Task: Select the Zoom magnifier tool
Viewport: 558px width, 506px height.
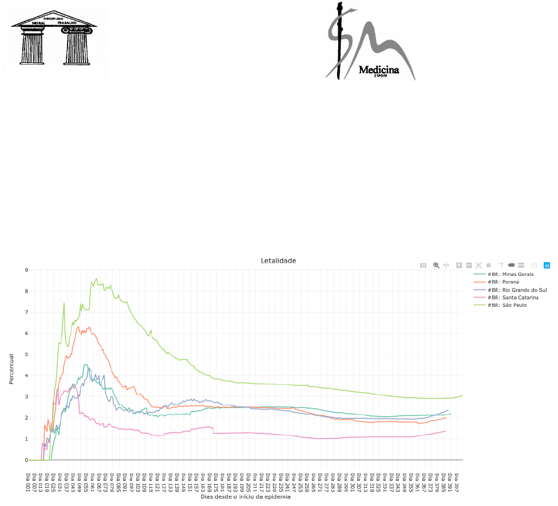Action: click(x=436, y=266)
